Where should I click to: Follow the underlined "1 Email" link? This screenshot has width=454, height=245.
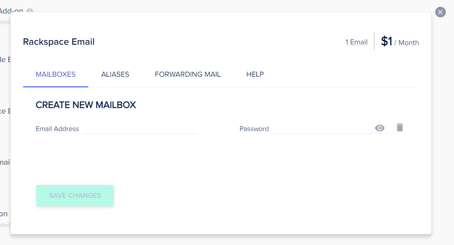coord(356,42)
